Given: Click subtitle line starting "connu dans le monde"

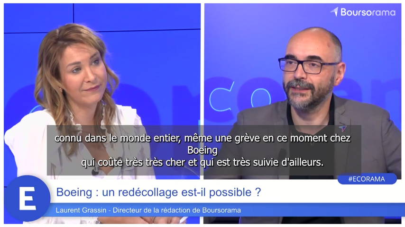Looking at the screenshot, I should click(202, 138).
